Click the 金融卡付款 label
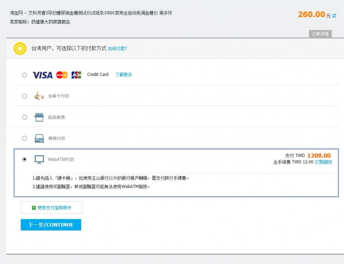Screen dimensions: 344x264 click(x=59, y=96)
